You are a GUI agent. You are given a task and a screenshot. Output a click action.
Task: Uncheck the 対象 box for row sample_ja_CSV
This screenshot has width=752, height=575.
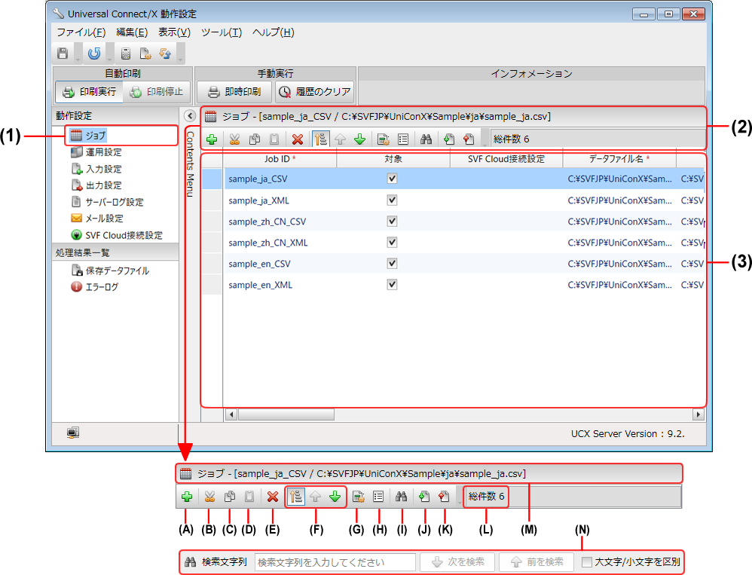point(393,179)
